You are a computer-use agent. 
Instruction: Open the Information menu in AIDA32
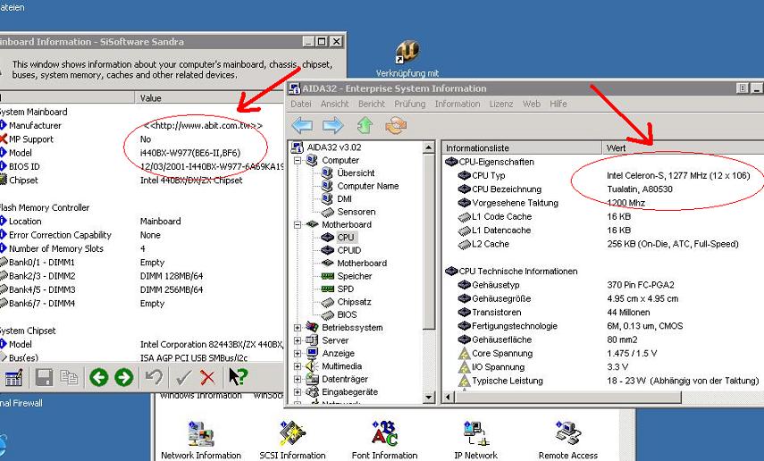click(457, 104)
